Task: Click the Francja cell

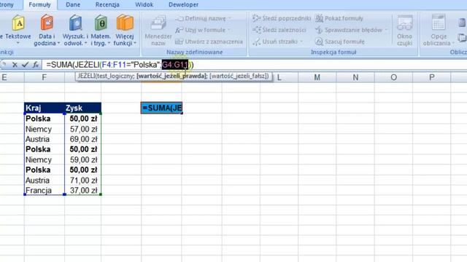Action: click(x=45, y=191)
